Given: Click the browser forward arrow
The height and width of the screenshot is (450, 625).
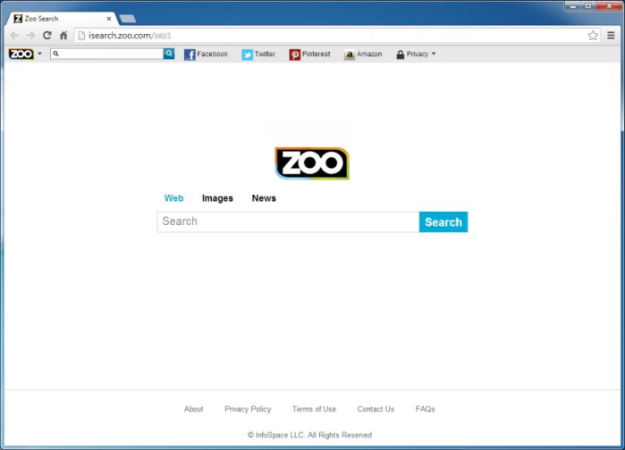Looking at the screenshot, I should click(30, 36).
